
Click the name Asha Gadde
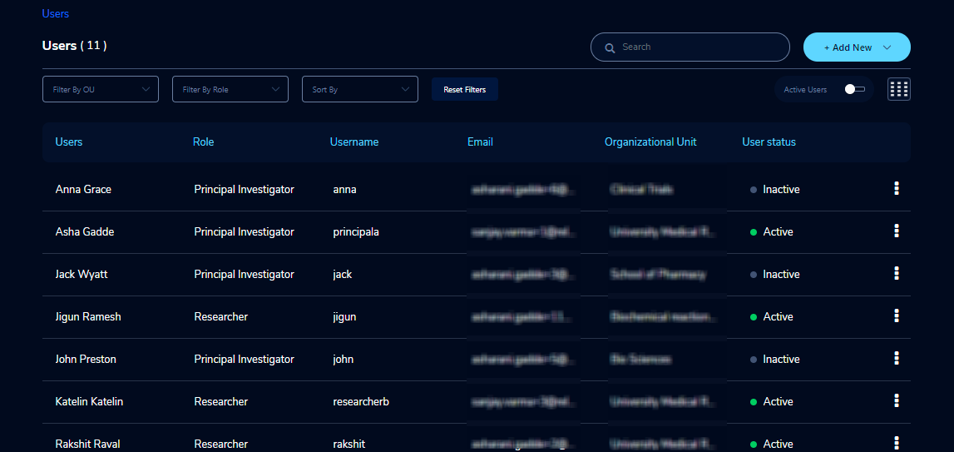pyautogui.click(x=85, y=232)
